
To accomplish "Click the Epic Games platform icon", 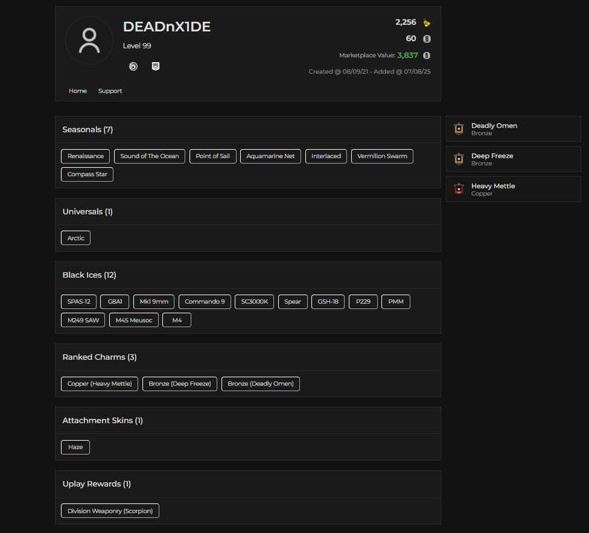I will (x=156, y=66).
